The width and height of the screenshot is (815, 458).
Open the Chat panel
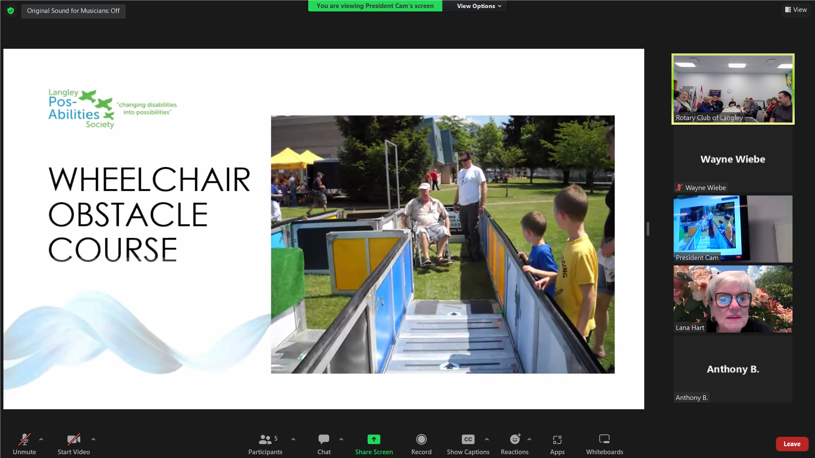coord(324,444)
